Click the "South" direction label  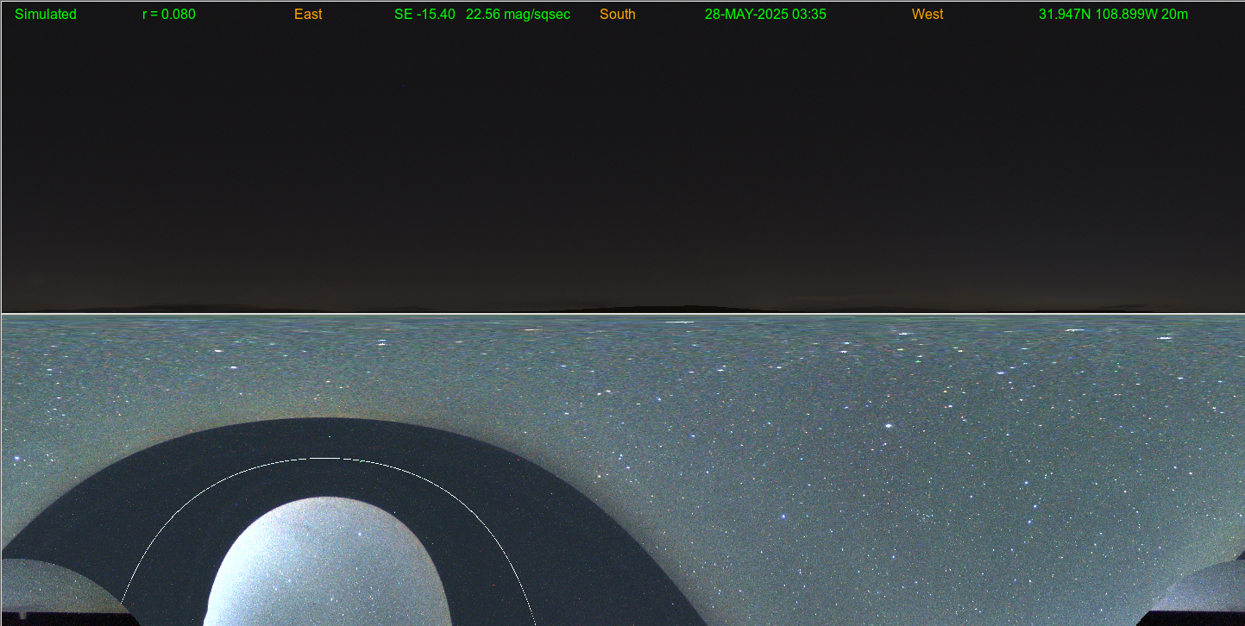pos(618,15)
